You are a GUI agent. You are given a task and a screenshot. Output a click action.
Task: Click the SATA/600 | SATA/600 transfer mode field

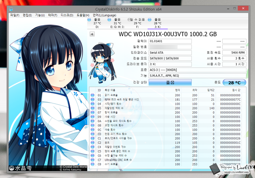170,58
